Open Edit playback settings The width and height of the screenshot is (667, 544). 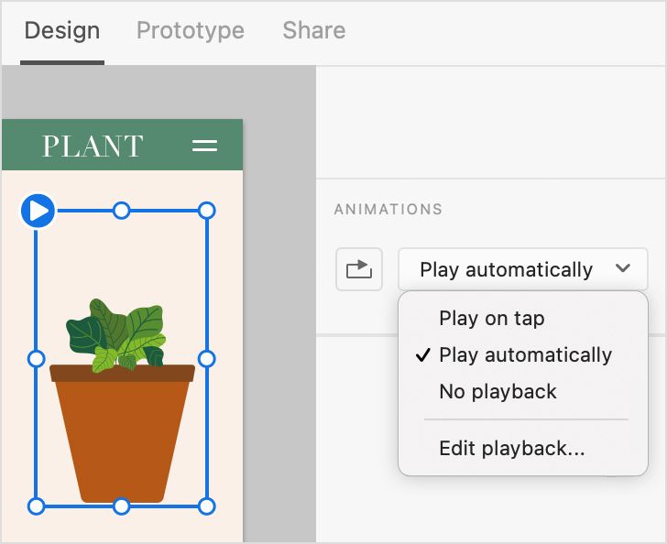(511, 449)
